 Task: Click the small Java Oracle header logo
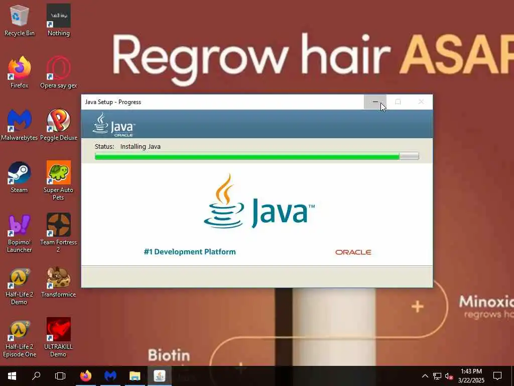coord(114,125)
